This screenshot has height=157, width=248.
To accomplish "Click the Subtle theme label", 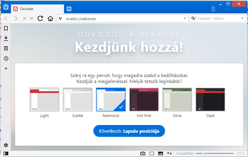I will [78, 116].
